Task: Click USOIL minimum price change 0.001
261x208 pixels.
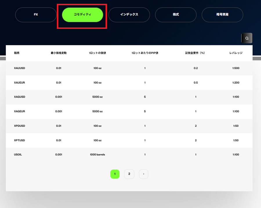Action: click(59, 155)
